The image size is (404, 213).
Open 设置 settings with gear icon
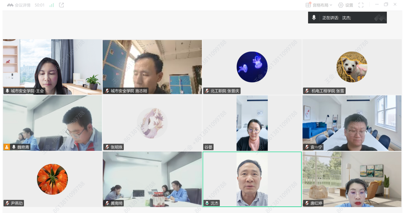coord(346,5)
